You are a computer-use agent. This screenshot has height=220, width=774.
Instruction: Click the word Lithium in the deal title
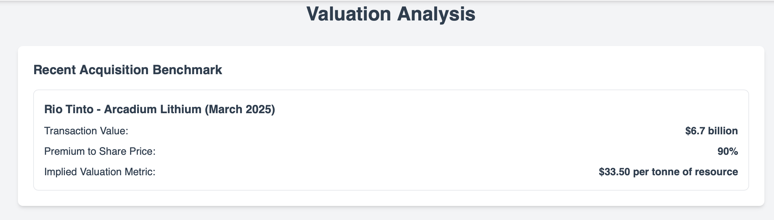point(181,109)
